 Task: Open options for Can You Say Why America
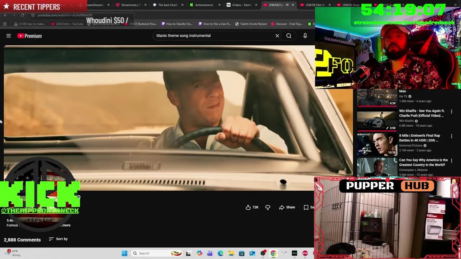[452, 161]
